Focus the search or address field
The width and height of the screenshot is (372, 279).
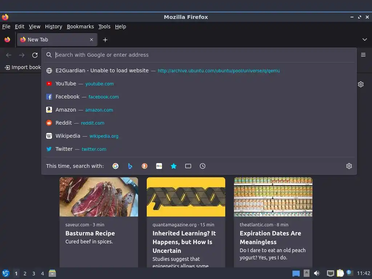199,55
